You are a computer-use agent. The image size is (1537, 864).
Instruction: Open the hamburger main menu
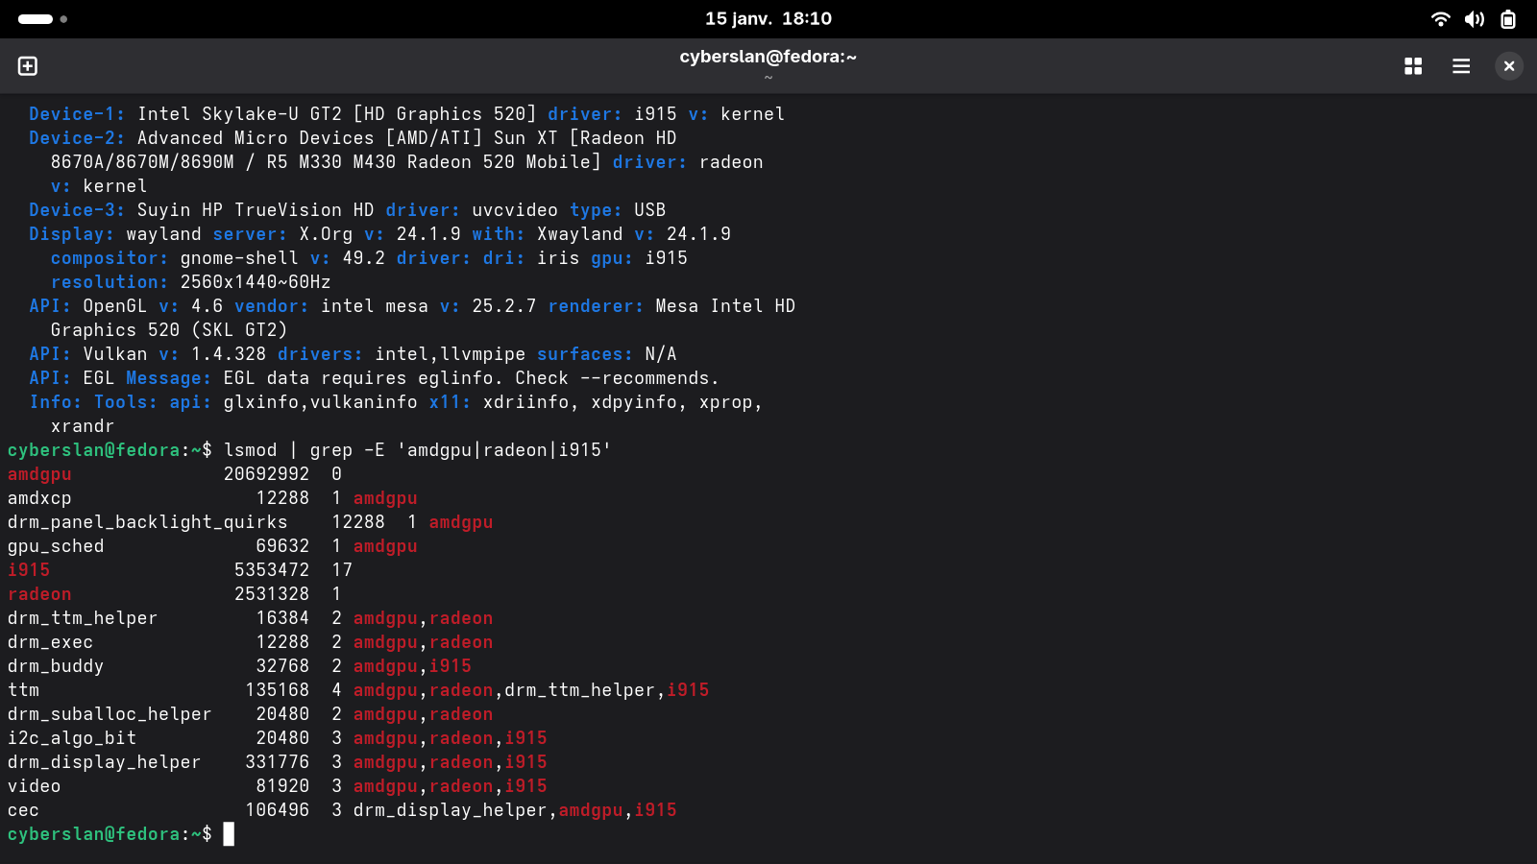pyautogui.click(x=1461, y=66)
